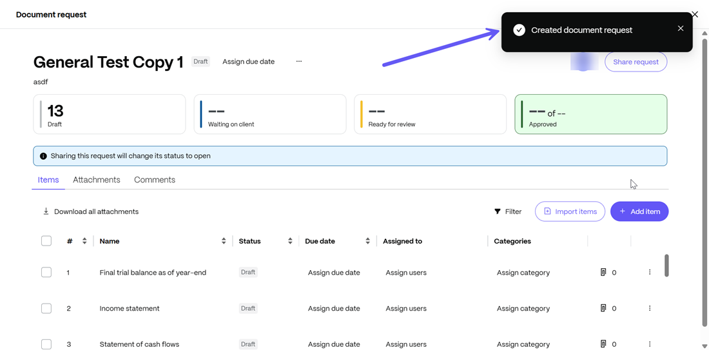The height and width of the screenshot is (350, 709).
Task: Click the download arrow icon for attachments
Action: [x=46, y=211]
